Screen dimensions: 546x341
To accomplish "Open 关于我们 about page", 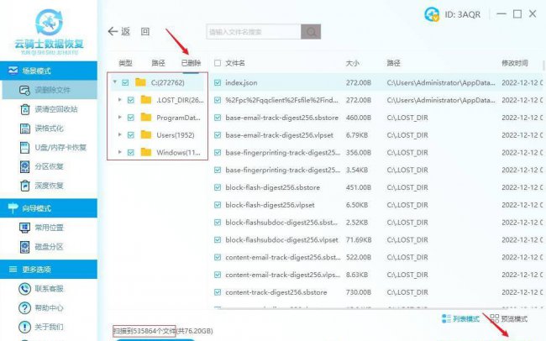I will (x=42, y=327).
